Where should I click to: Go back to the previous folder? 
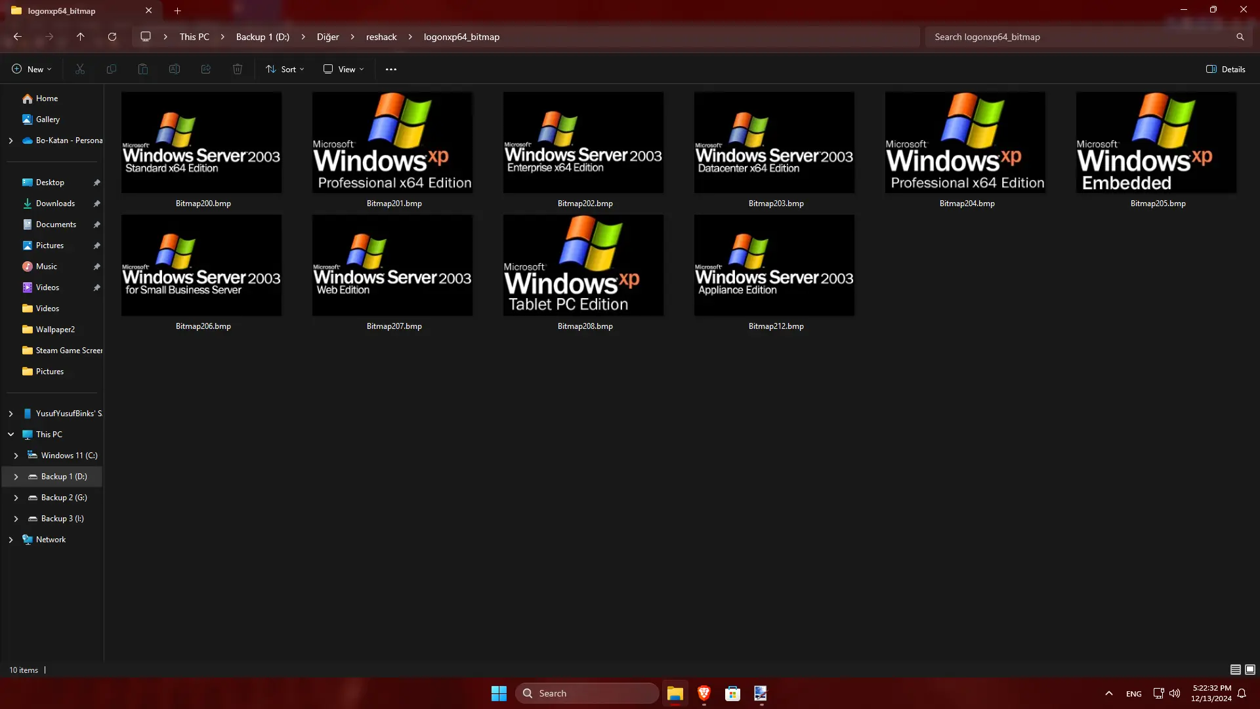(18, 37)
